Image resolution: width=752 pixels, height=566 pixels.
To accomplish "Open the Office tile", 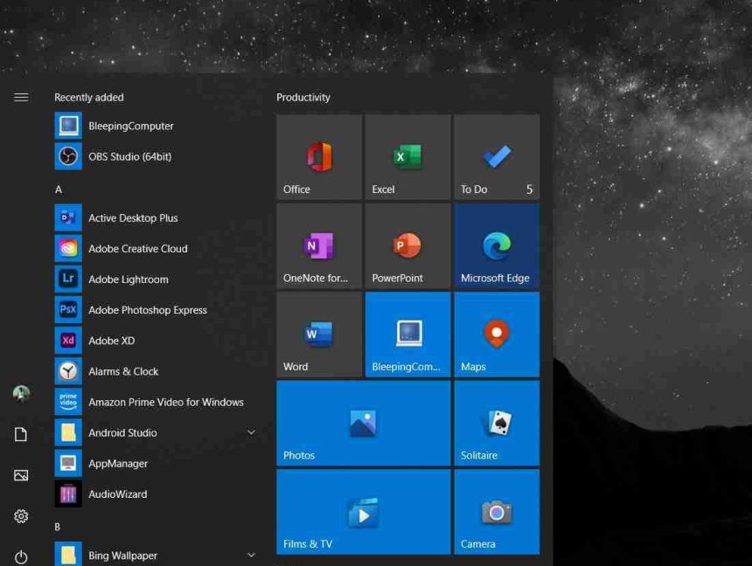I will tap(319, 156).
